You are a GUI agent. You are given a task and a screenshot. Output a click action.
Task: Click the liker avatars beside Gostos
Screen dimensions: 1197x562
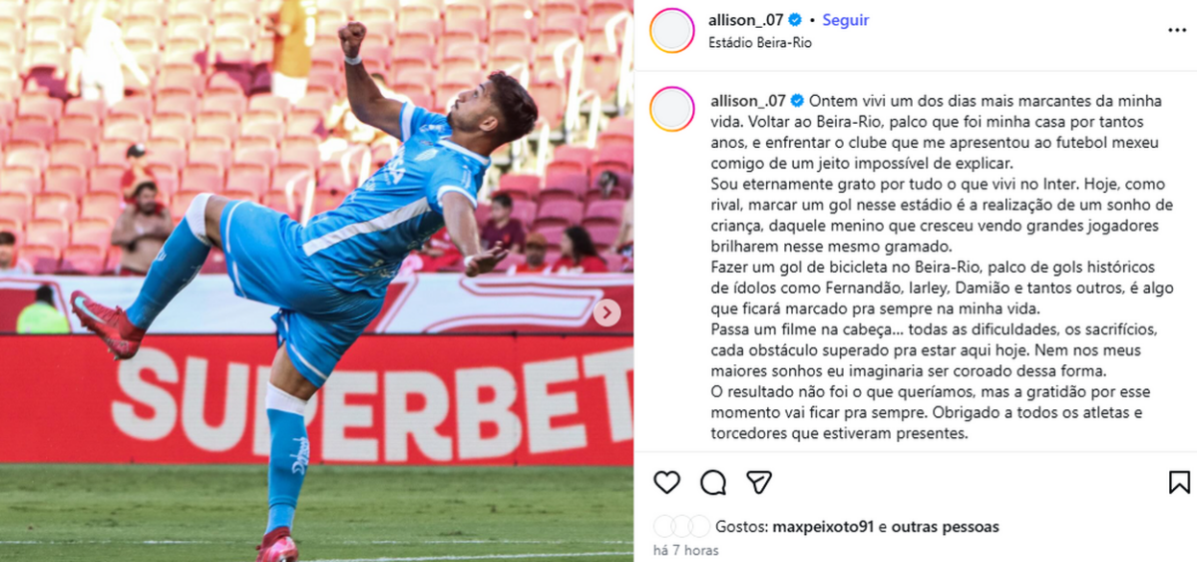tap(682, 526)
